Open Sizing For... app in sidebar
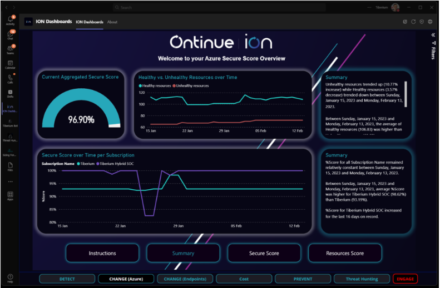 click(x=10, y=152)
